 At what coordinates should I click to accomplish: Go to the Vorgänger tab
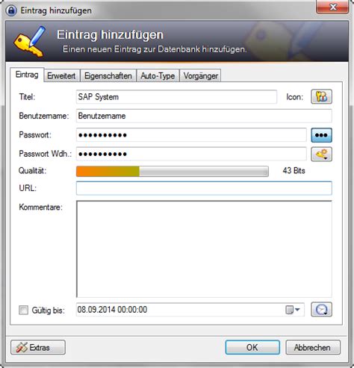201,75
